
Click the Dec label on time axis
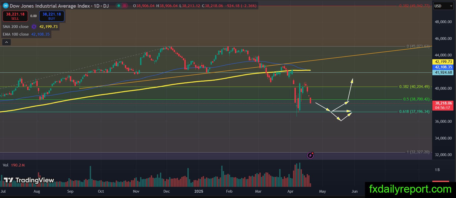167,191
